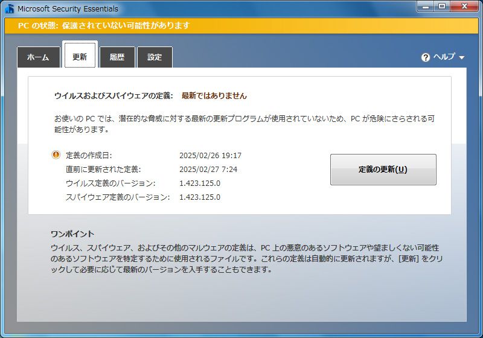Click the PC の状態 warning banner text
Image resolution: width=483 pixels, height=338 pixels.
(x=103, y=25)
